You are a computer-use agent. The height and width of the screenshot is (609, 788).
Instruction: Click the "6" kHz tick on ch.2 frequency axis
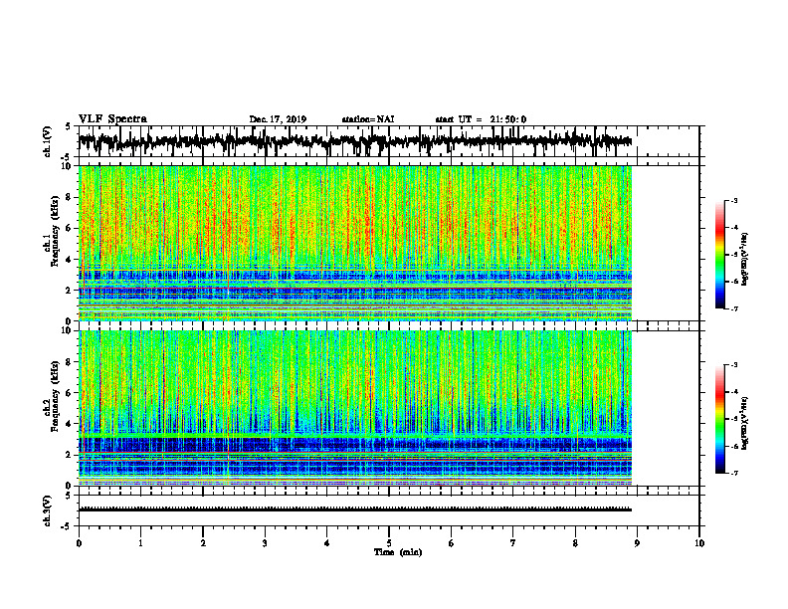click(70, 393)
